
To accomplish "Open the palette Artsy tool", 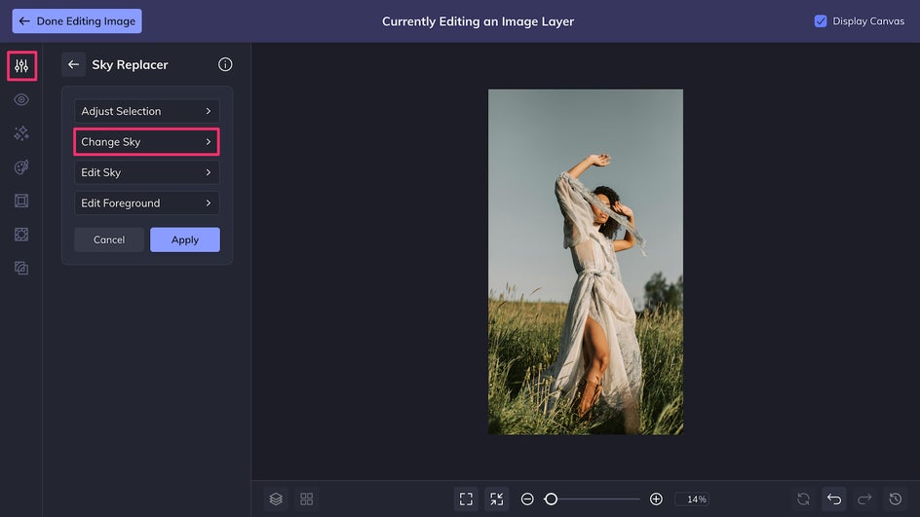I will click(21, 167).
